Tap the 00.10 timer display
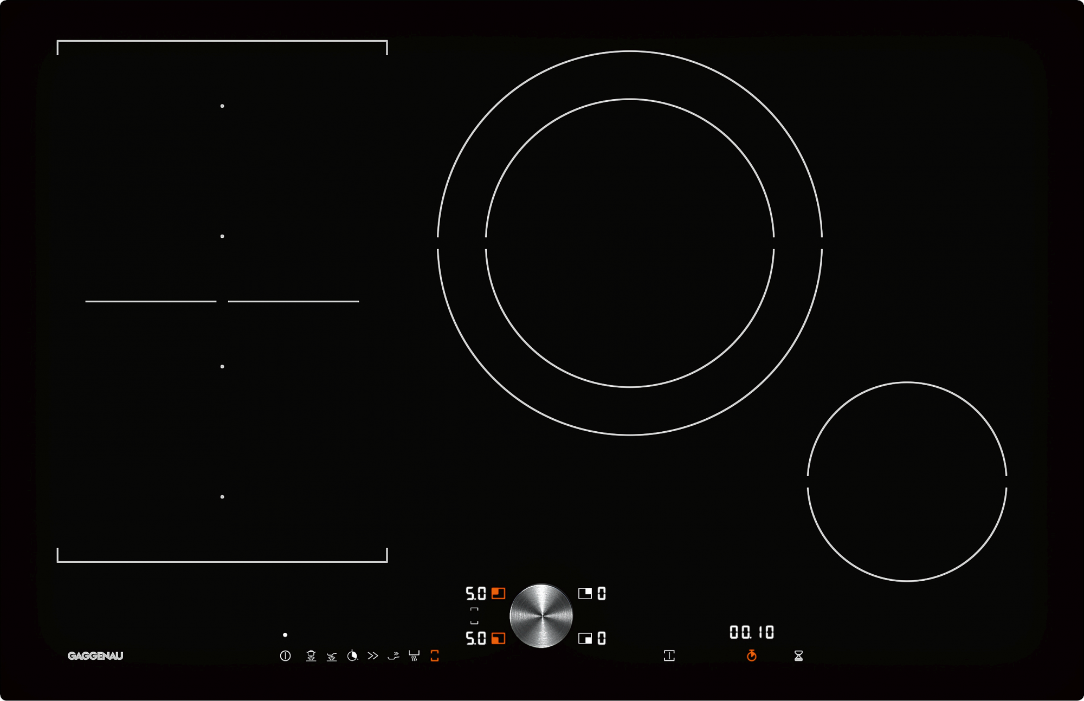The height and width of the screenshot is (701, 1084). [752, 632]
